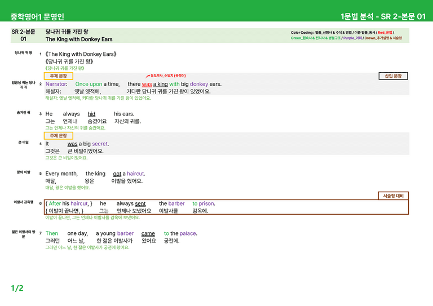Click the '주제 문장' box above sentence 2
This screenshot has height=306, width=433.
pos(58,76)
